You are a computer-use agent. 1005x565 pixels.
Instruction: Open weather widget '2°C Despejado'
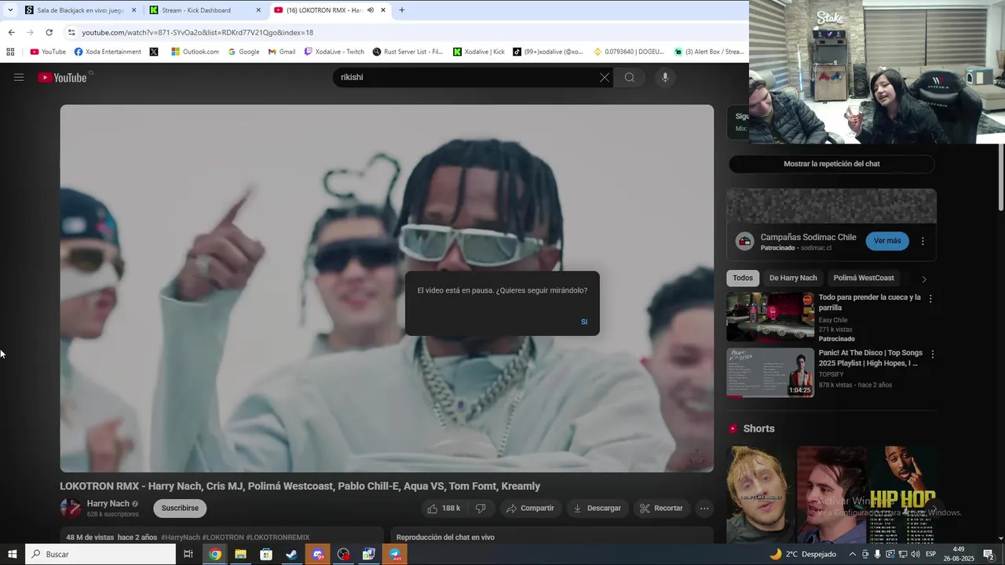pyautogui.click(x=803, y=554)
